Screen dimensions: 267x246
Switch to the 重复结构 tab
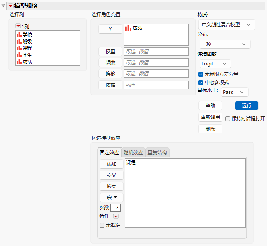point(157,152)
